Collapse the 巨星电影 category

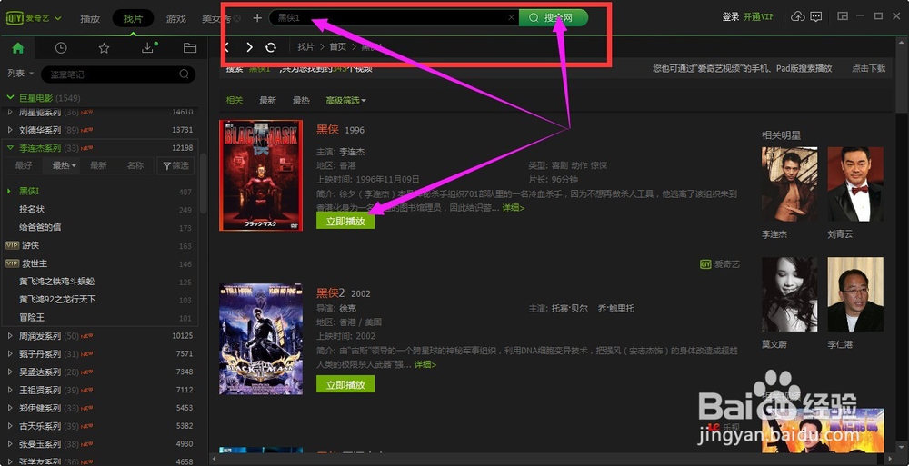tap(10, 98)
